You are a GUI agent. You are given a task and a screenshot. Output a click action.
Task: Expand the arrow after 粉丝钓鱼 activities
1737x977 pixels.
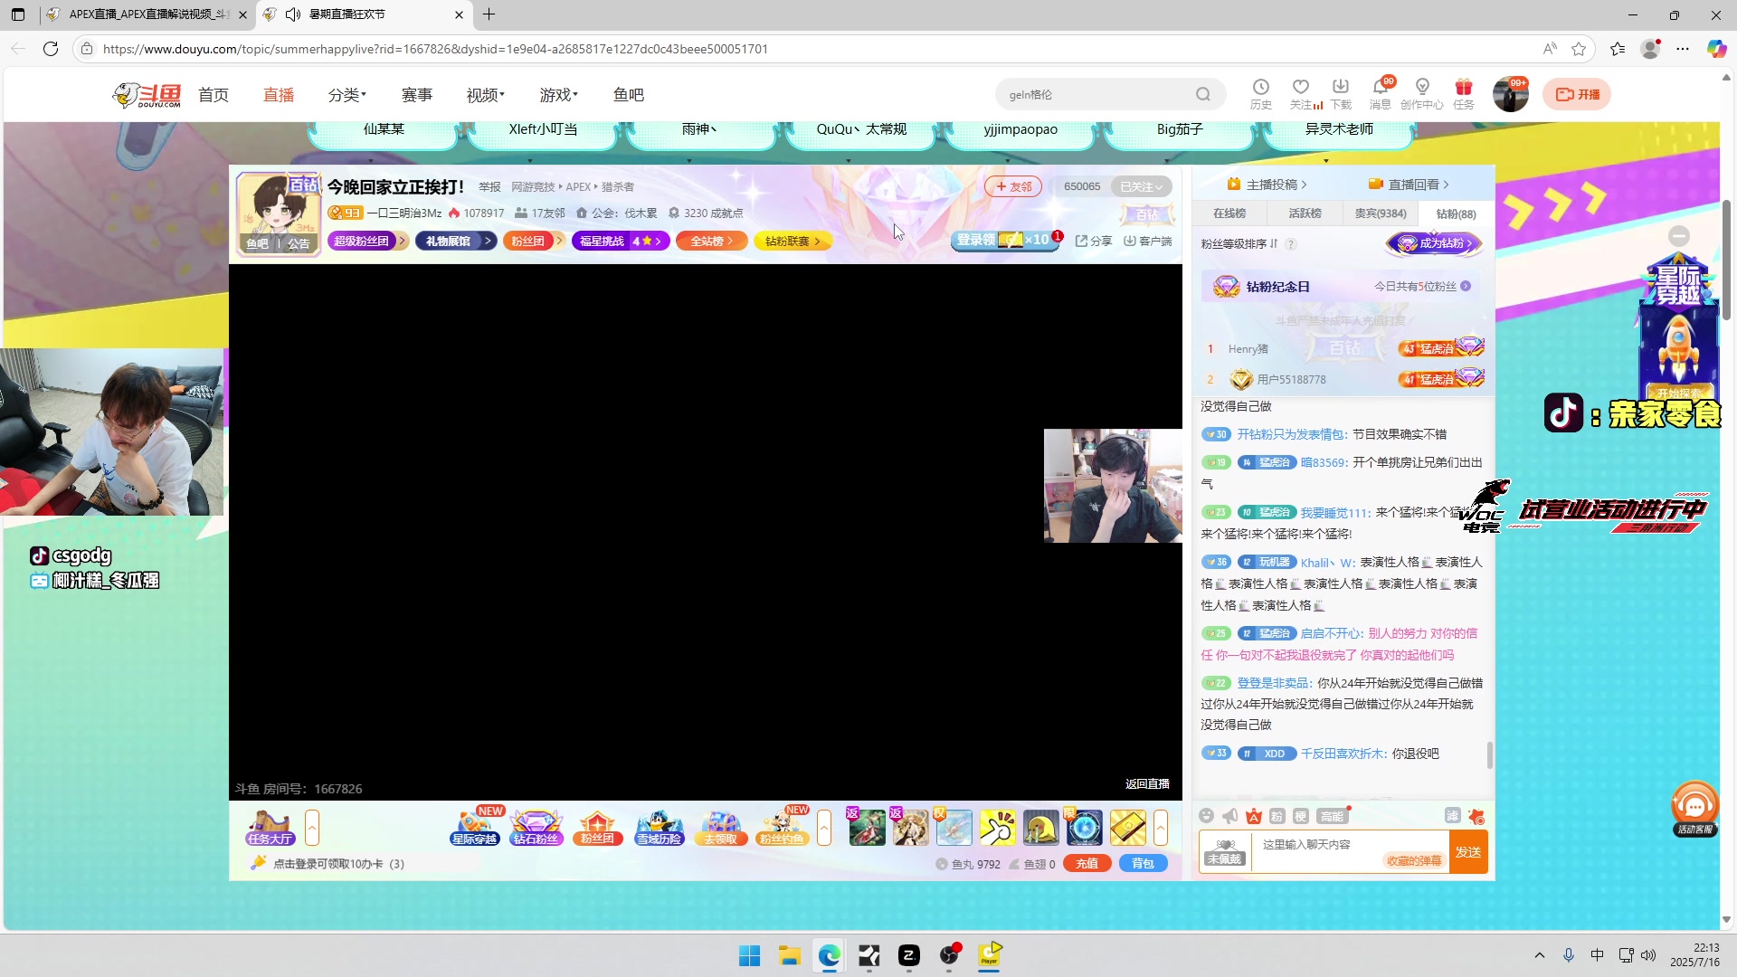pos(824,828)
